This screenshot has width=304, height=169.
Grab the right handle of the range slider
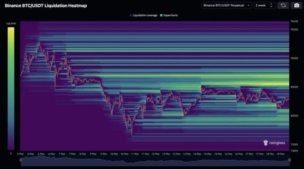coord(289,160)
